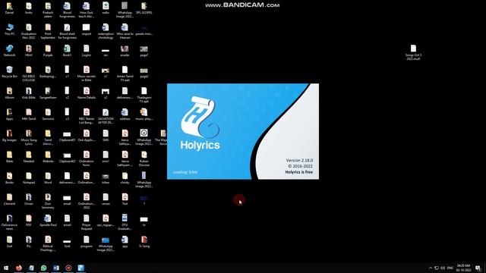Image resolution: width=486 pixels, height=273 pixels.
Task: Select the page1 image icon
Action: 144,51
